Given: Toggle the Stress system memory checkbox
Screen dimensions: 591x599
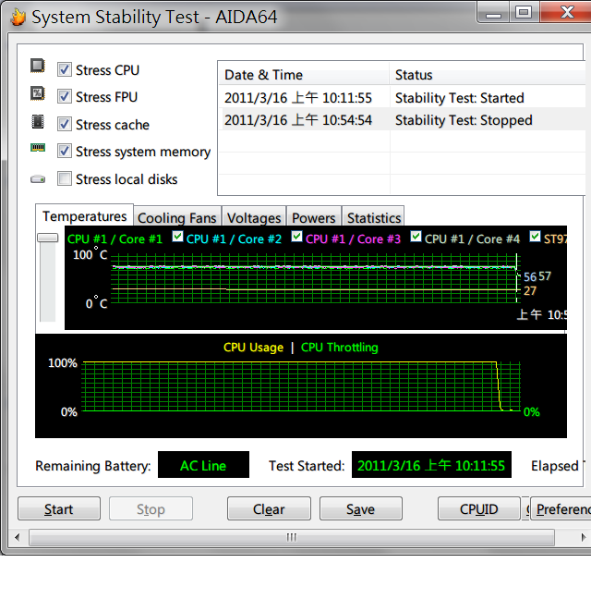Looking at the screenshot, I should click(64, 152).
